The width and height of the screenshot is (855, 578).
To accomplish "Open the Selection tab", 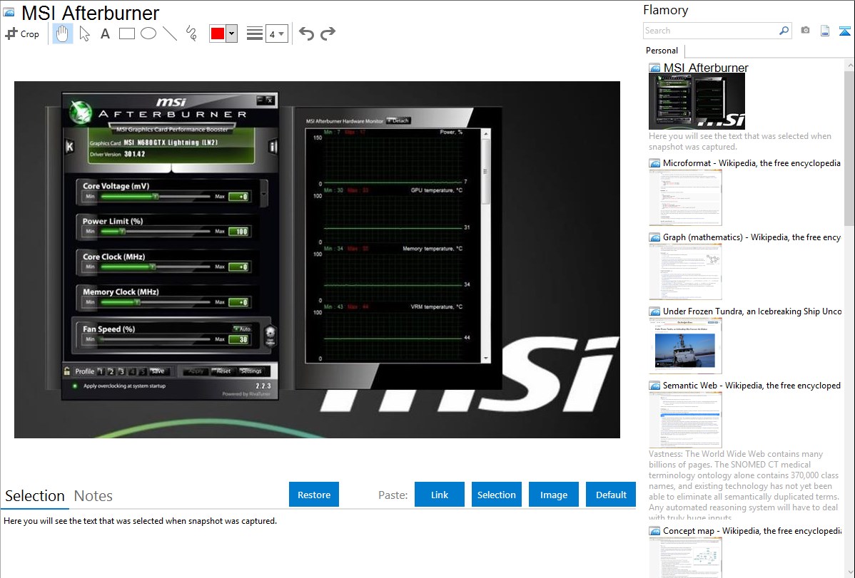I will (x=35, y=496).
